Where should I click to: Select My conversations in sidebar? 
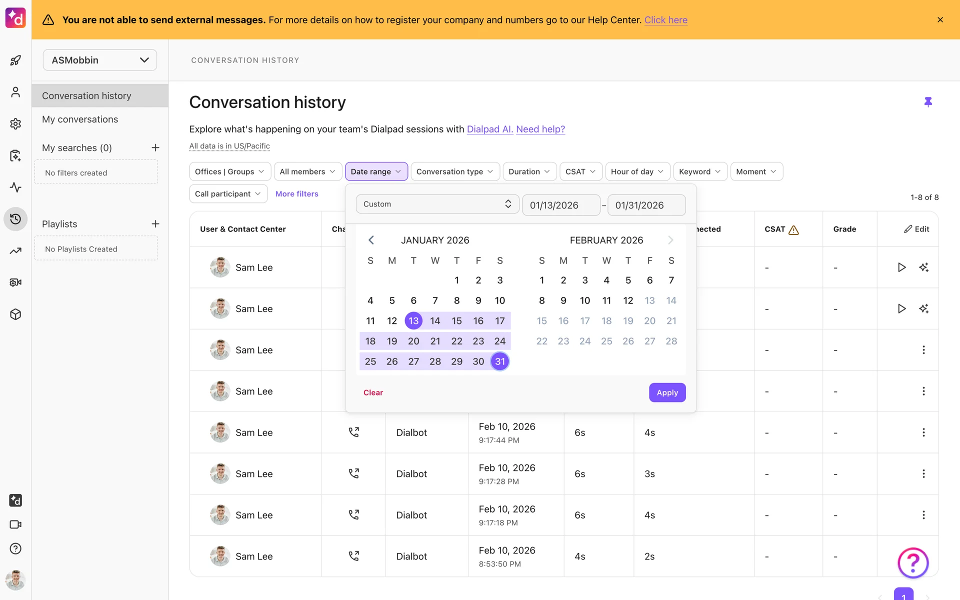[x=80, y=119]
